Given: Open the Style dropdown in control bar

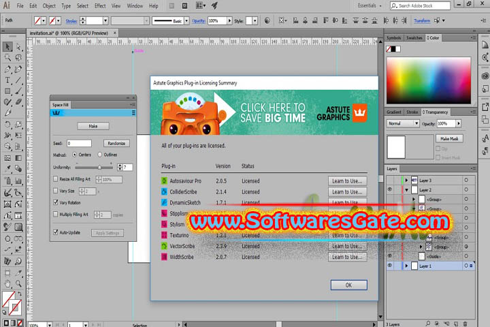Looking at the screenshot, I should click(255, 20).
